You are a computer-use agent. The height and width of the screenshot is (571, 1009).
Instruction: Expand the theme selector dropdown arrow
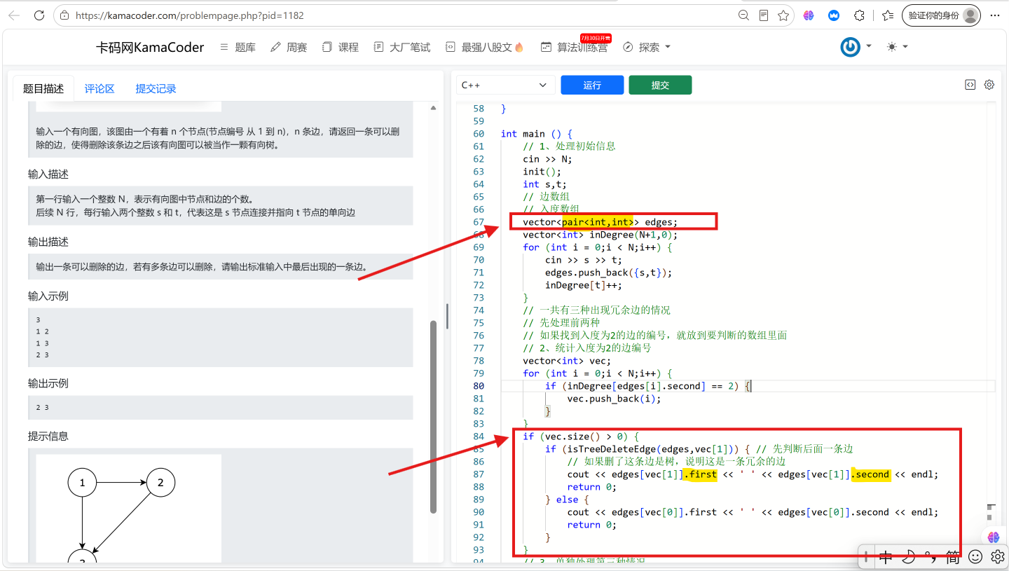tap(905, 46)
